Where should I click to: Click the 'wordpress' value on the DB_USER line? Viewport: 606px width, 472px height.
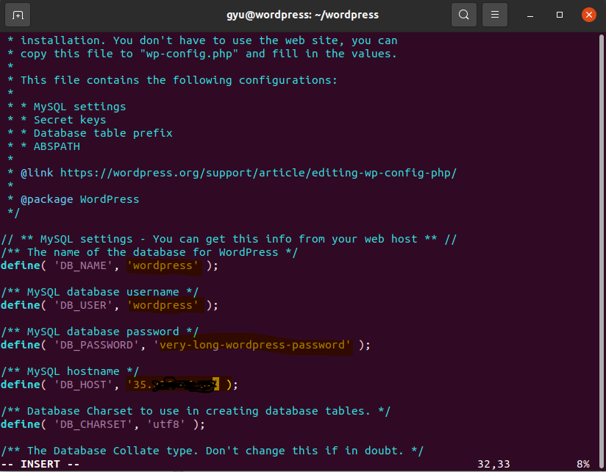163,306
